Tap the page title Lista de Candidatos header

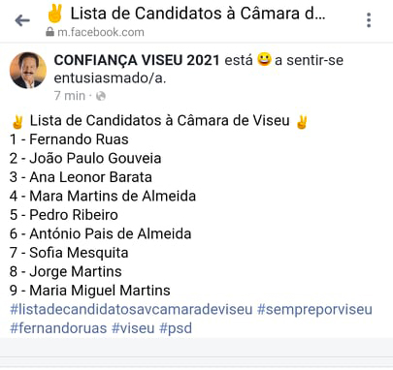(x=198, y=14)
